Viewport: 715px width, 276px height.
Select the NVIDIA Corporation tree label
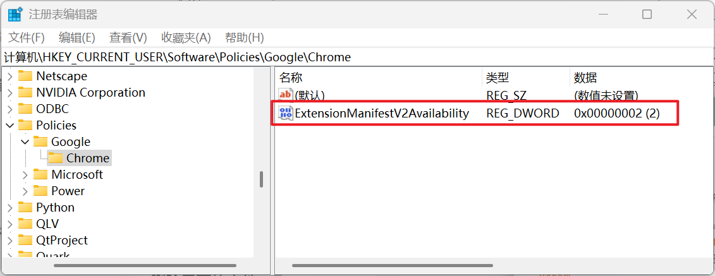pyautogui.click(x=91, y=92)
